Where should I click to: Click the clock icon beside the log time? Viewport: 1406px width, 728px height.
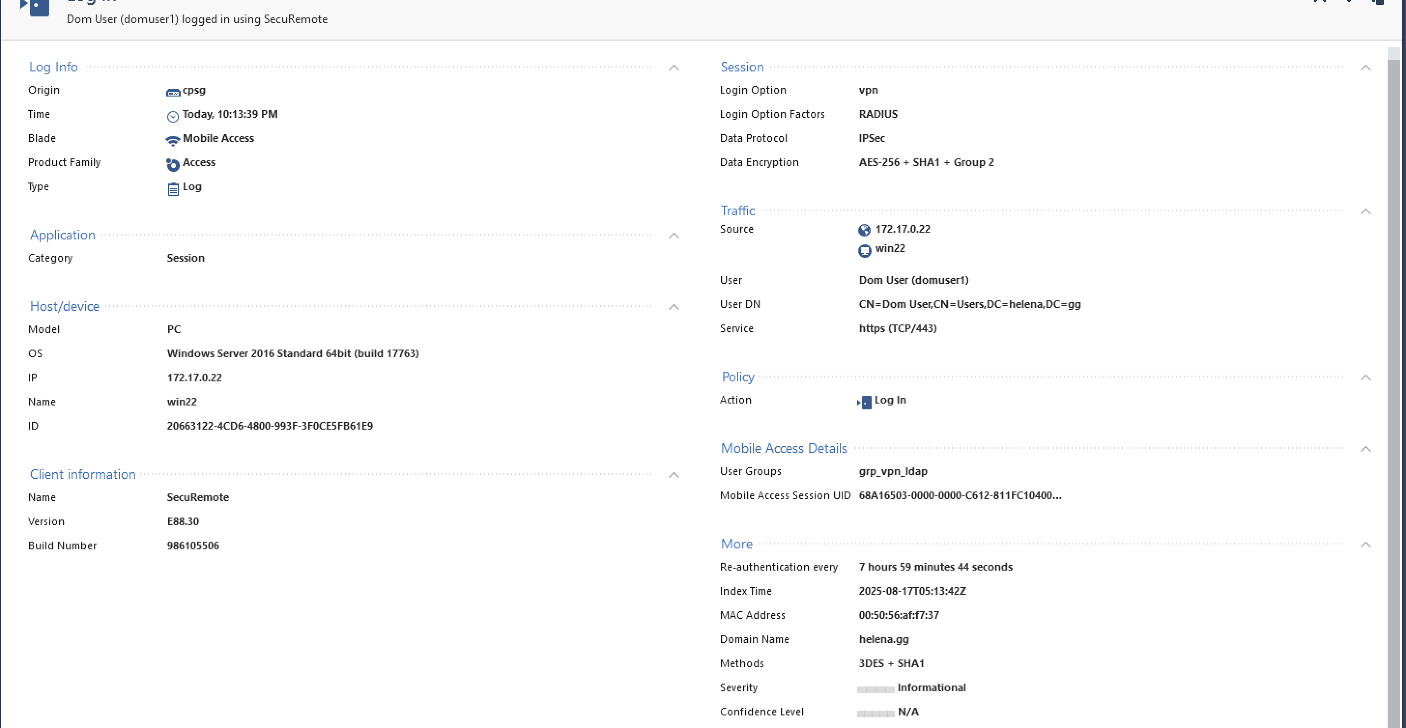172,116
